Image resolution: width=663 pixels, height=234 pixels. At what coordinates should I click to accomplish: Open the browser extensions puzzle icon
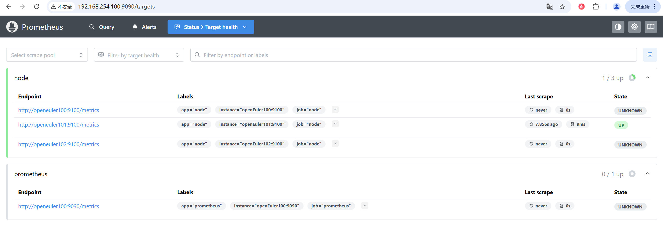tap(596, 7)
